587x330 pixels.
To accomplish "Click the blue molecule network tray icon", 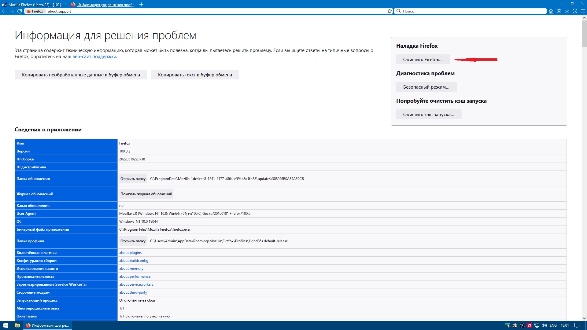I will coord(522,325).
